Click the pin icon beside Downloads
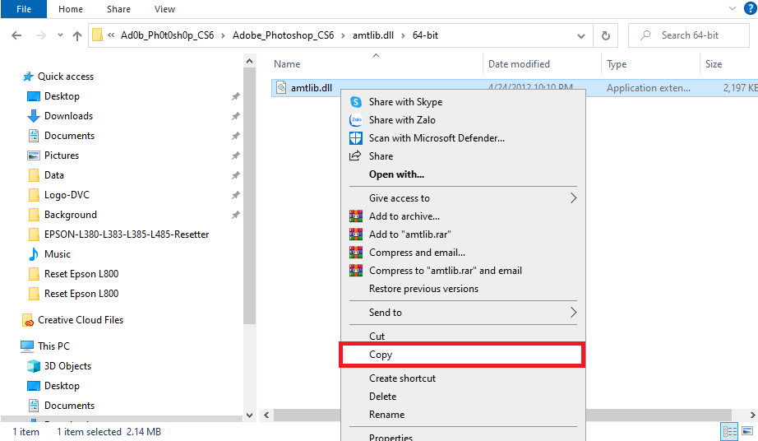758x441 pixels. (235, 116)
